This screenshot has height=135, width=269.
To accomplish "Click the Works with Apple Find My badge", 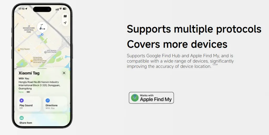I will click(x=151, y=98).
